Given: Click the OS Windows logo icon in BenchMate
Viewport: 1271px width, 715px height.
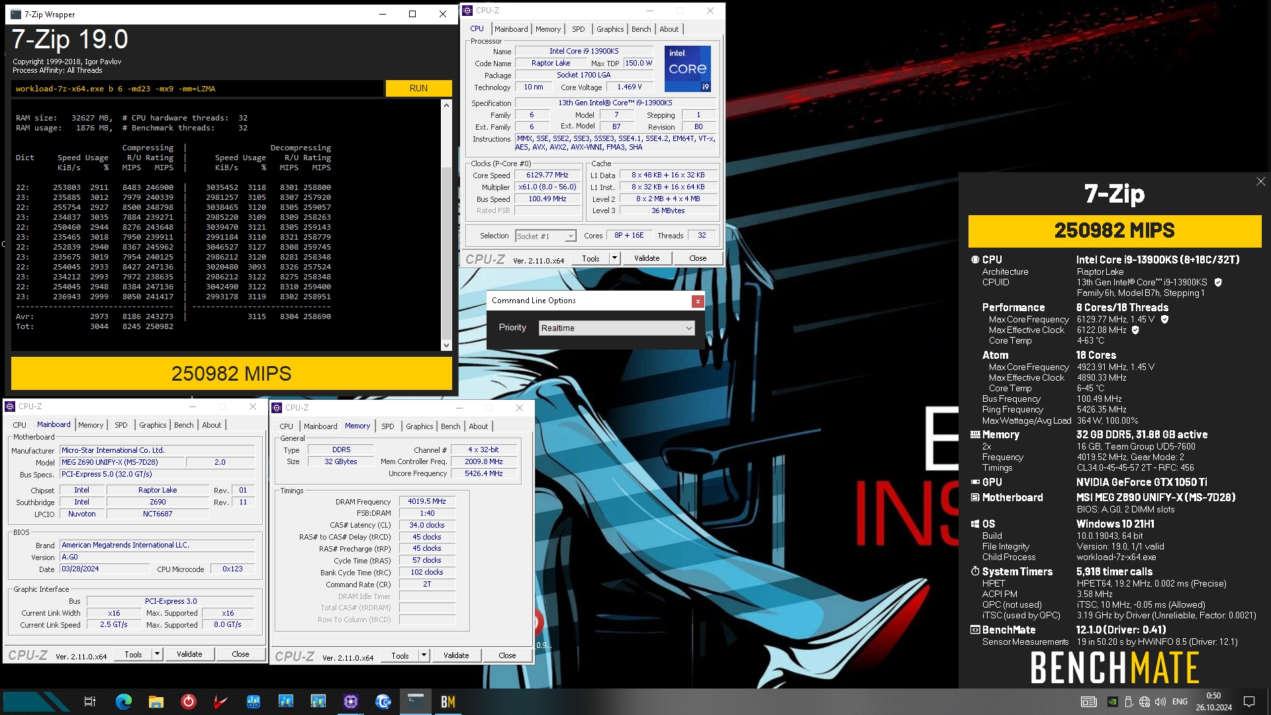Looking at the screenshot, I should click(x=975, y=524).
